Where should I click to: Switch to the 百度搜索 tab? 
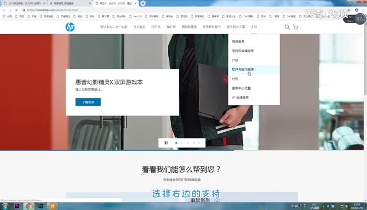(x=70, y=3)
